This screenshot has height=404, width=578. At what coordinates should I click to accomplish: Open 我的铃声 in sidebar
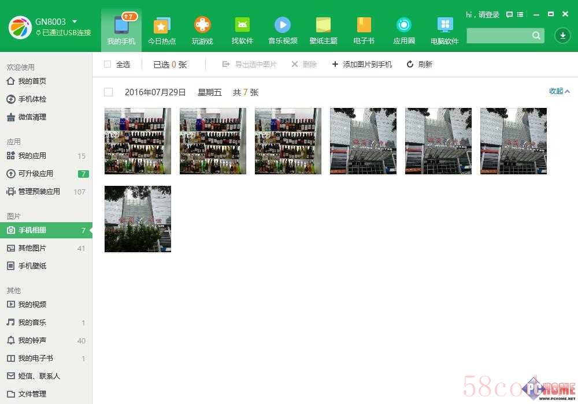(46, 341)
